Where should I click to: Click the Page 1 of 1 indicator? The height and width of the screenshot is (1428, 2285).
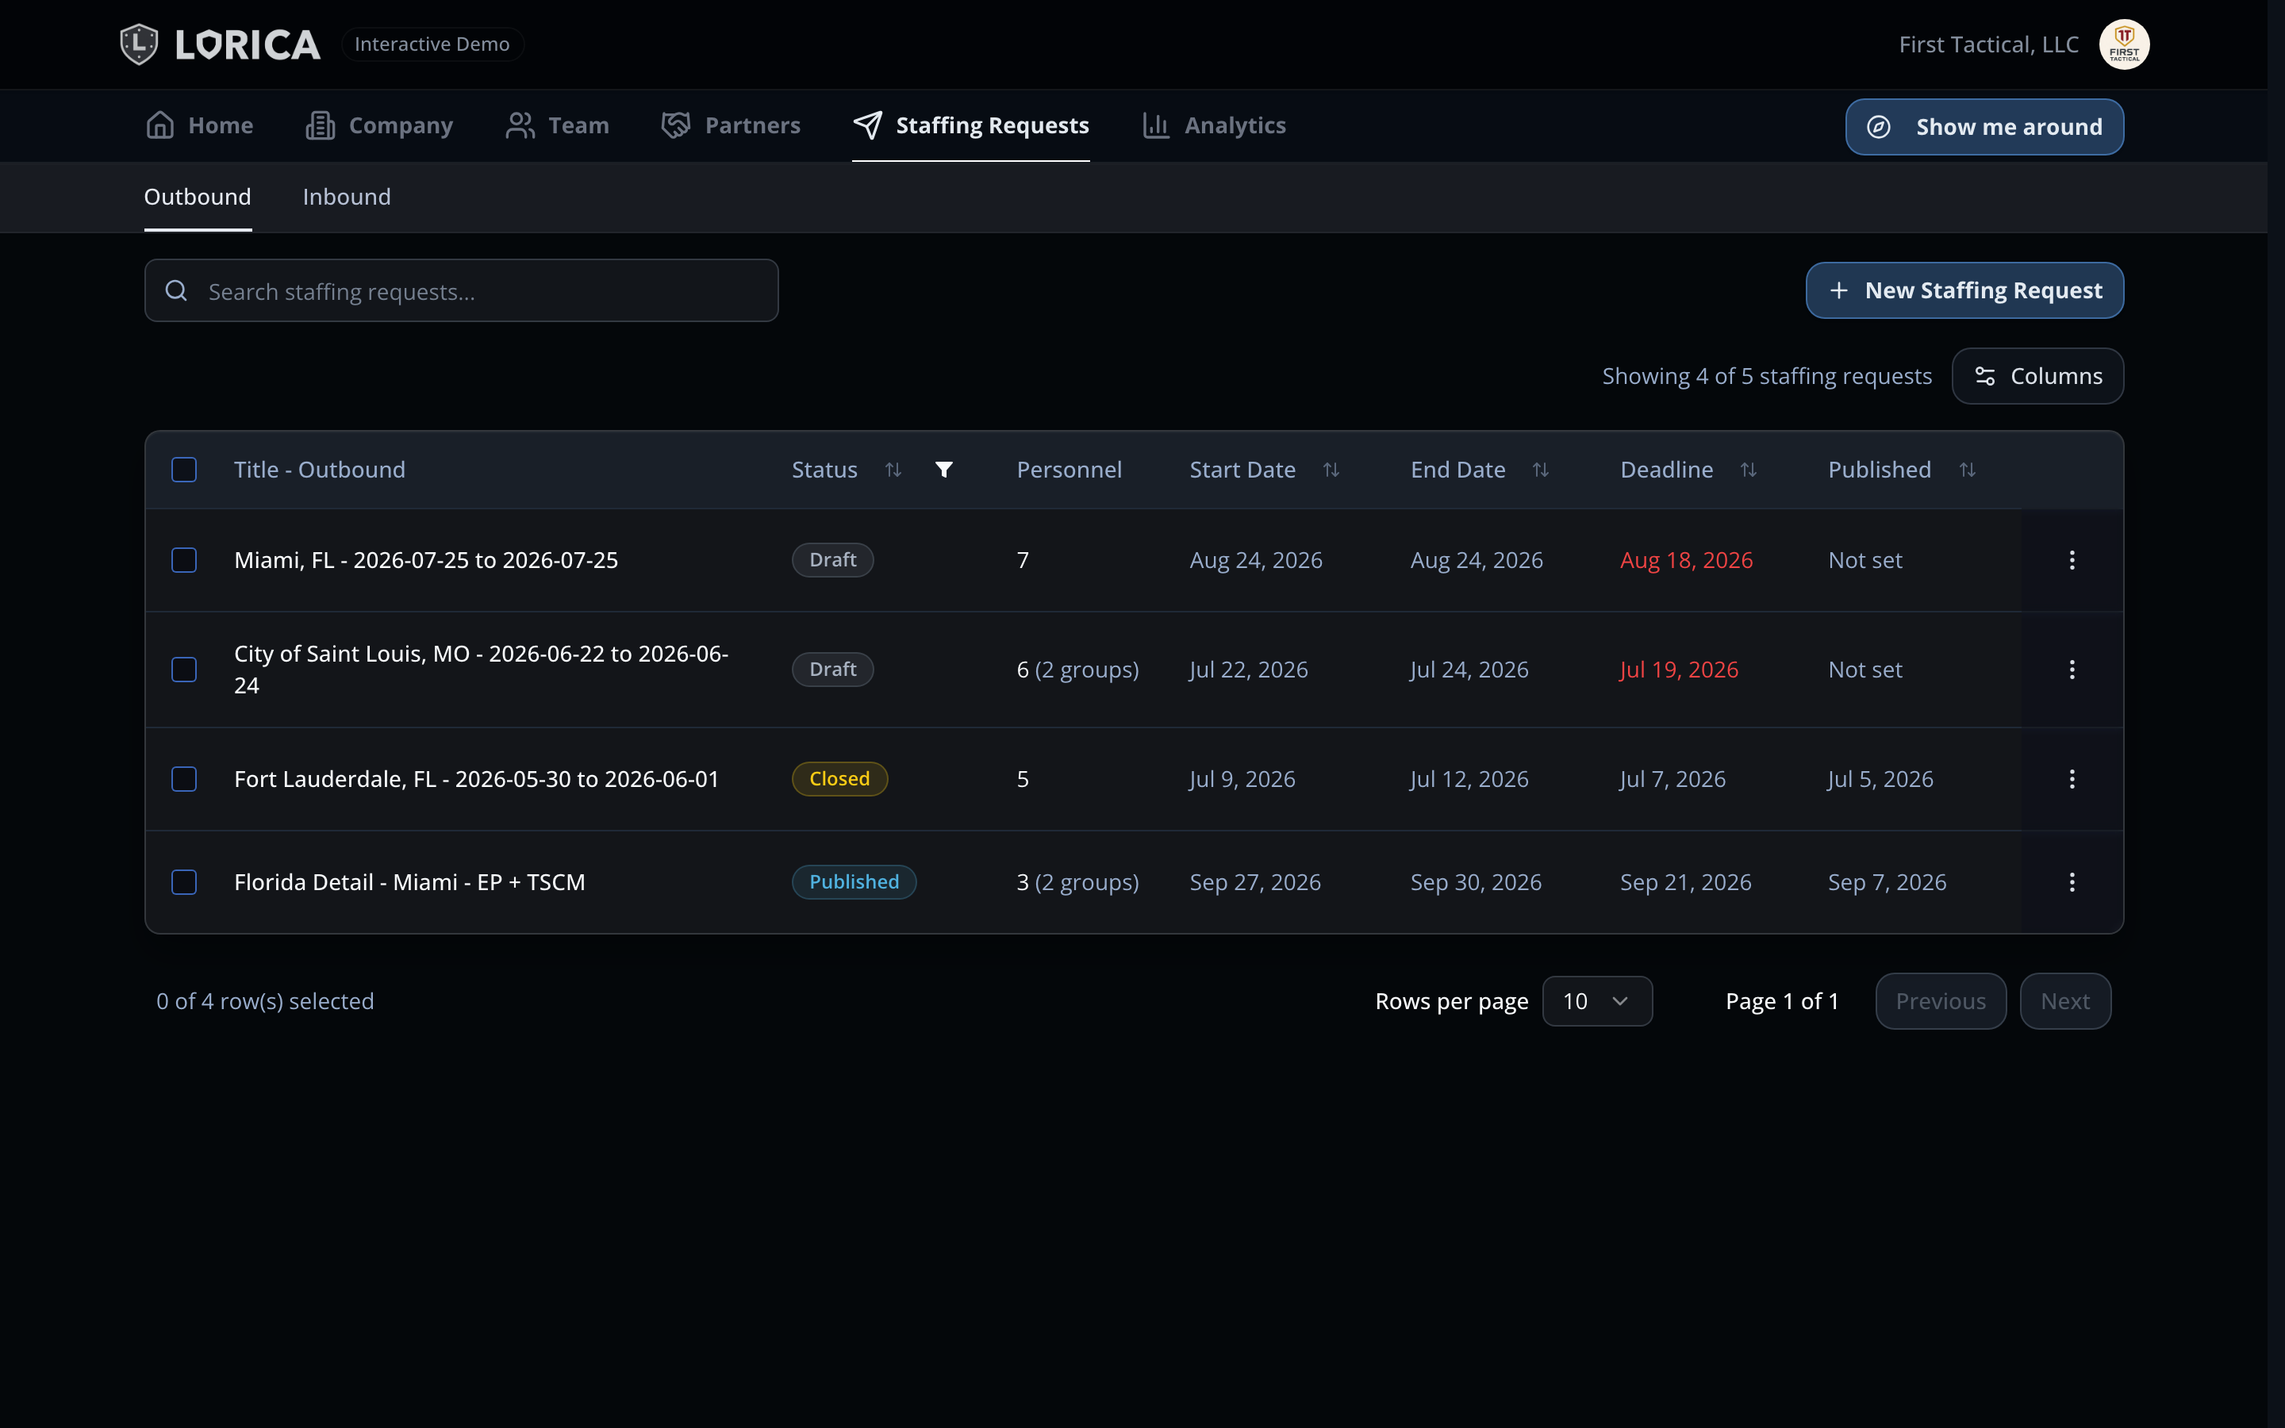[x=1782, y=1001]
